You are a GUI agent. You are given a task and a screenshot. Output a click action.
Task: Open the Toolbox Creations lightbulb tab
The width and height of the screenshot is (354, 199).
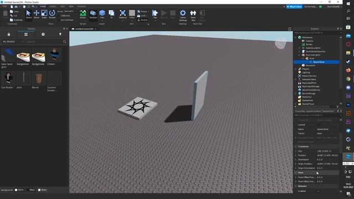[x=60, y=34]
